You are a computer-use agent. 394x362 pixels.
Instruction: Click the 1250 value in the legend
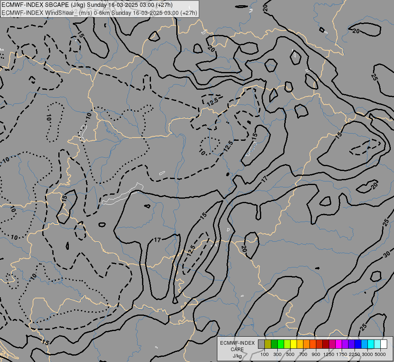tap(329, 354)
